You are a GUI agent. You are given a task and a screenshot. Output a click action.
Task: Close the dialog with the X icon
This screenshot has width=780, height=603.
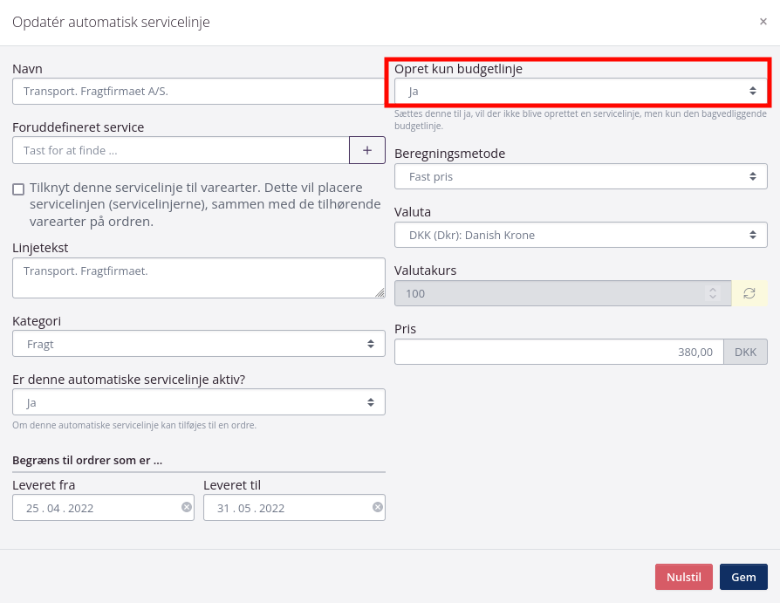763,22
